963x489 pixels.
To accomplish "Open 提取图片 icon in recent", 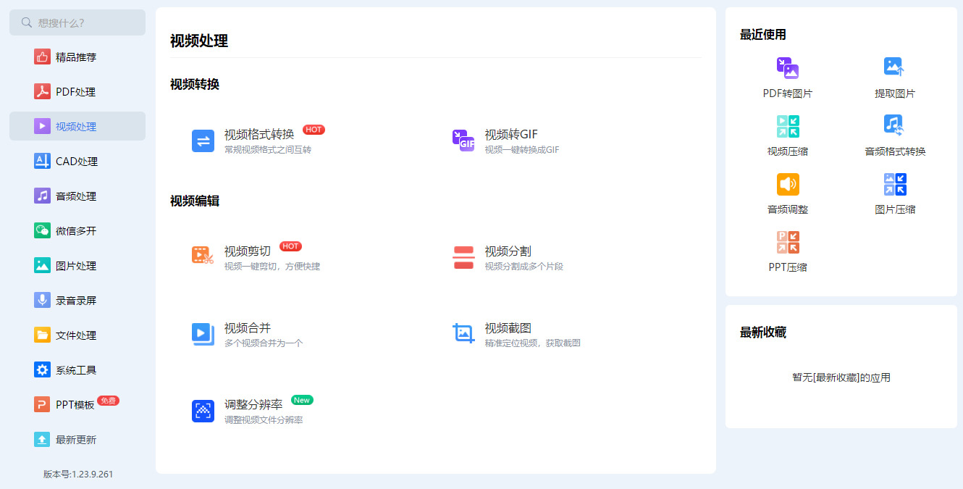I will pos(895,67).
